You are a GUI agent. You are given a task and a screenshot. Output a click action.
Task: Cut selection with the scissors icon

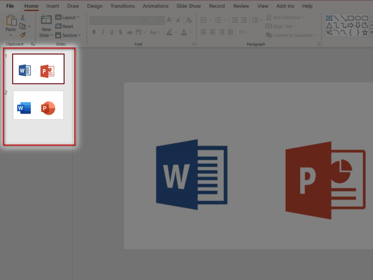(x=23, y=18)
